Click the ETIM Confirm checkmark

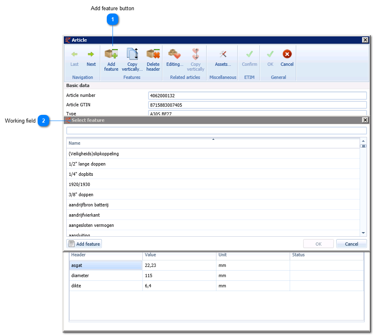click(x=250, y=54)
